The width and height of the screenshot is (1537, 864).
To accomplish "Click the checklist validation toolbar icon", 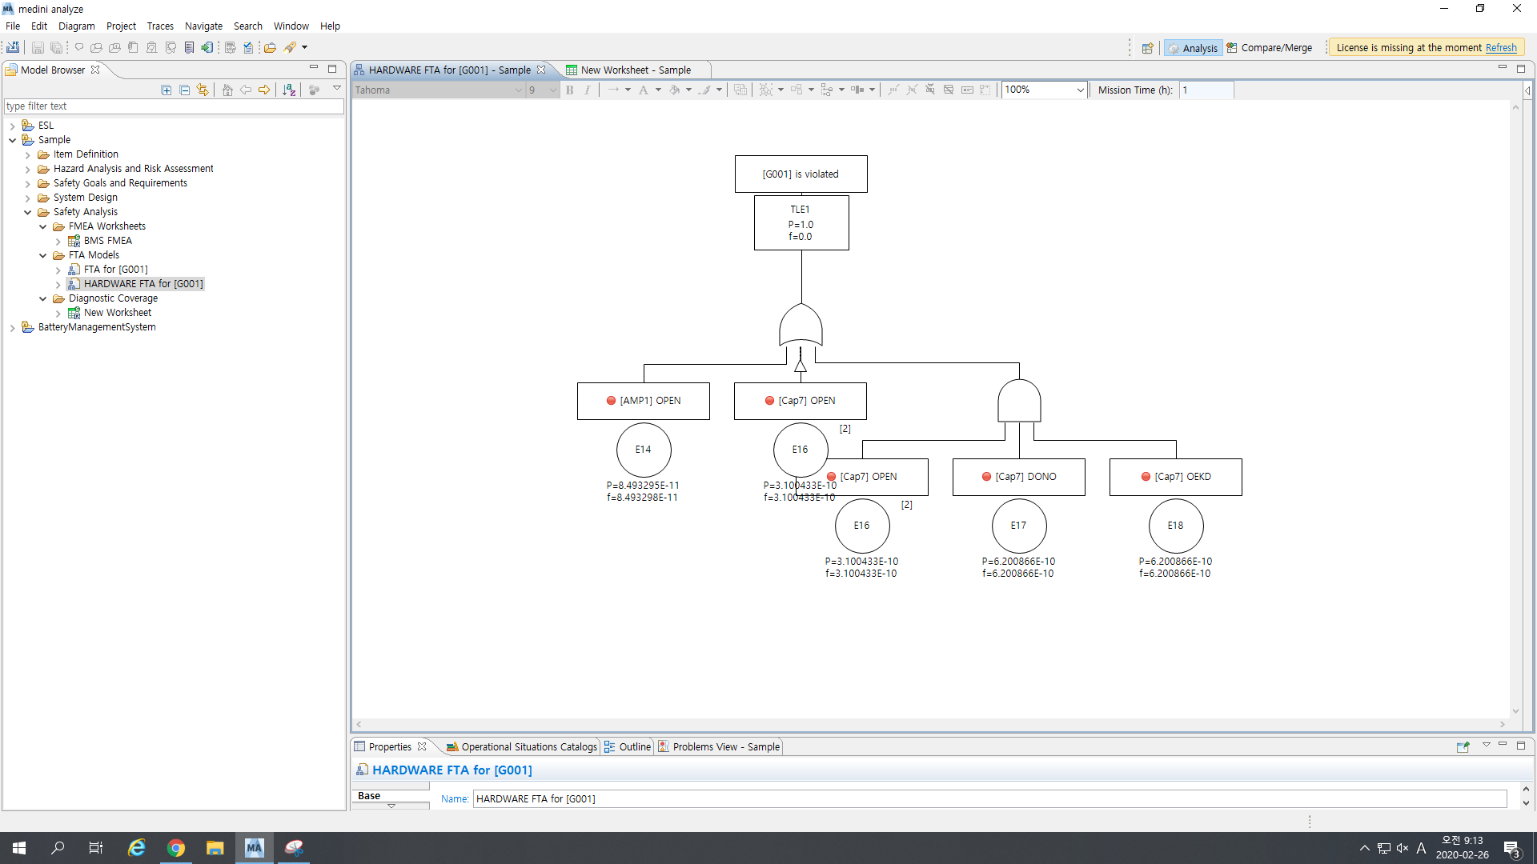I will [x=248, y=48].
